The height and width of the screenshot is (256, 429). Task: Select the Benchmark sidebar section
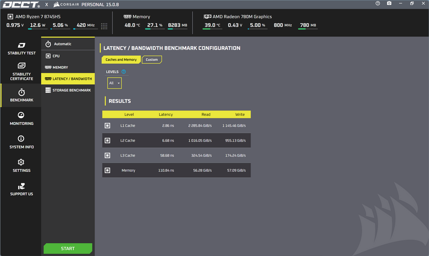pyautogui.click(x=22, y=95)
